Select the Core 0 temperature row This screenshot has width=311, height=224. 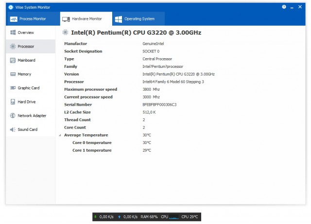(x=180, y=143)
